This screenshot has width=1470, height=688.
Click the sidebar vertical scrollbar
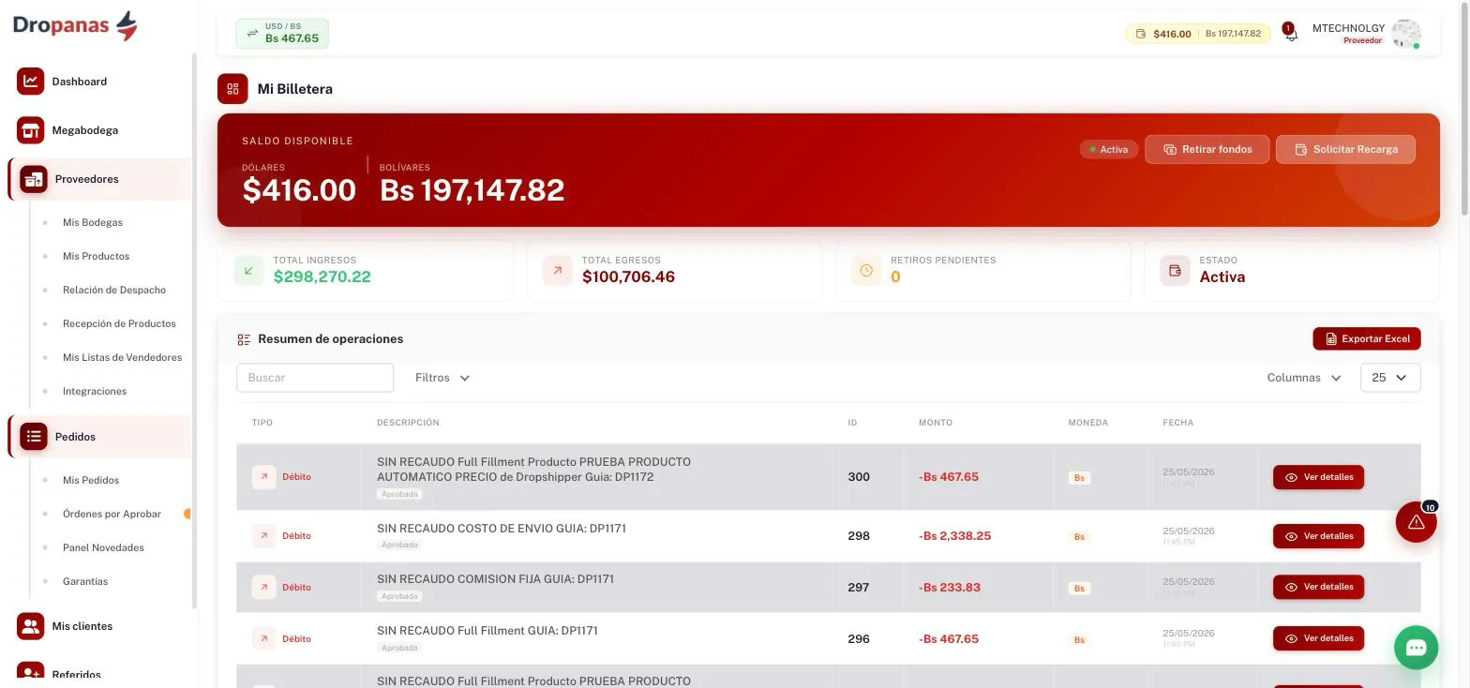(194, 331)
